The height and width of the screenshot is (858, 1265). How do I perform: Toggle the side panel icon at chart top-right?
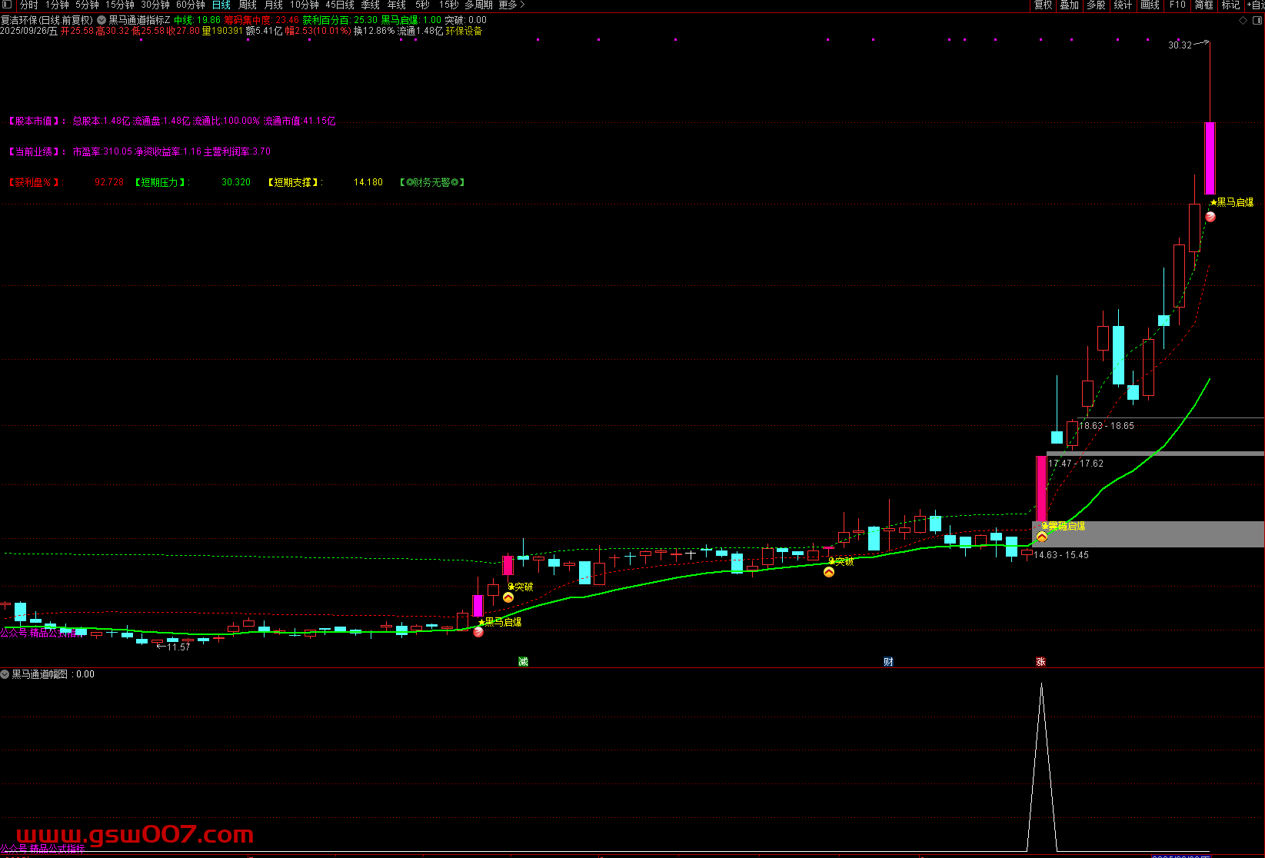[1258, 21]
